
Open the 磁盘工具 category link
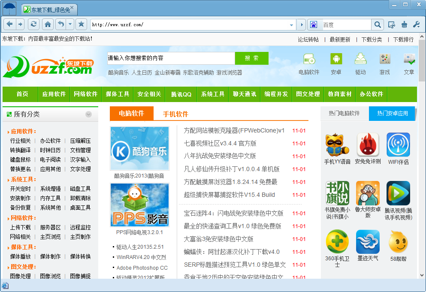pos(80,189)
